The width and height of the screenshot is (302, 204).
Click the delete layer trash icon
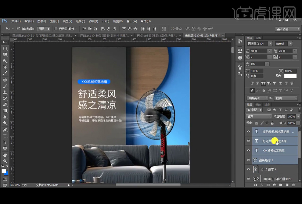pyautogui.click(x=293, y=185)
